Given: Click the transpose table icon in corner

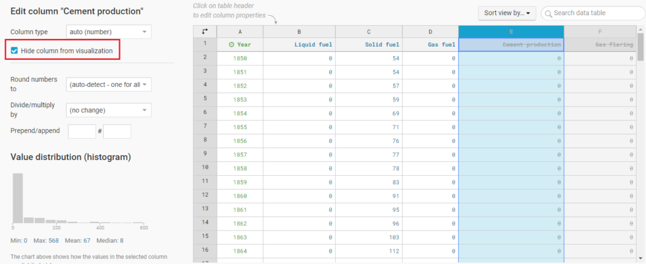Looking at the screenshot, I should point(204,31).
